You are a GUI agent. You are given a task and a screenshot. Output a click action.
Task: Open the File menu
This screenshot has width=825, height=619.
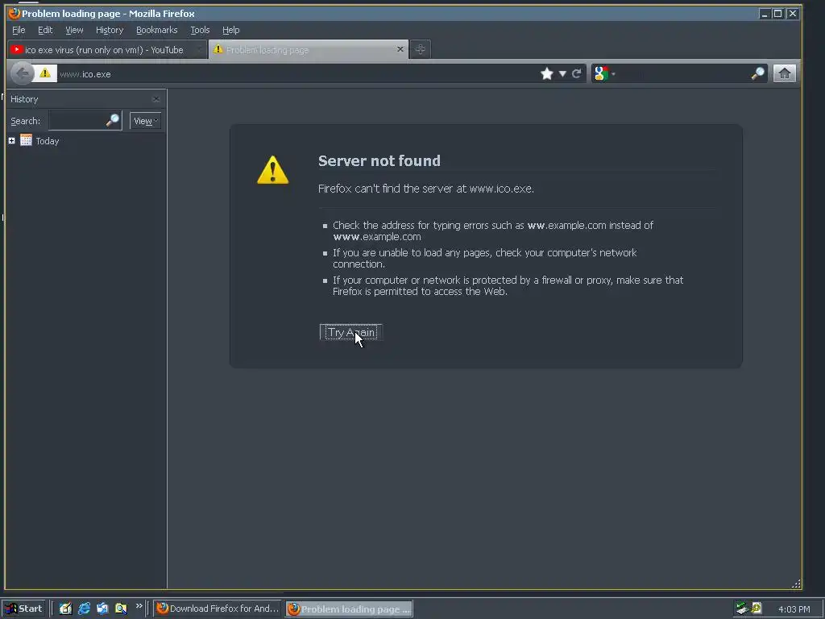point(19,30)
